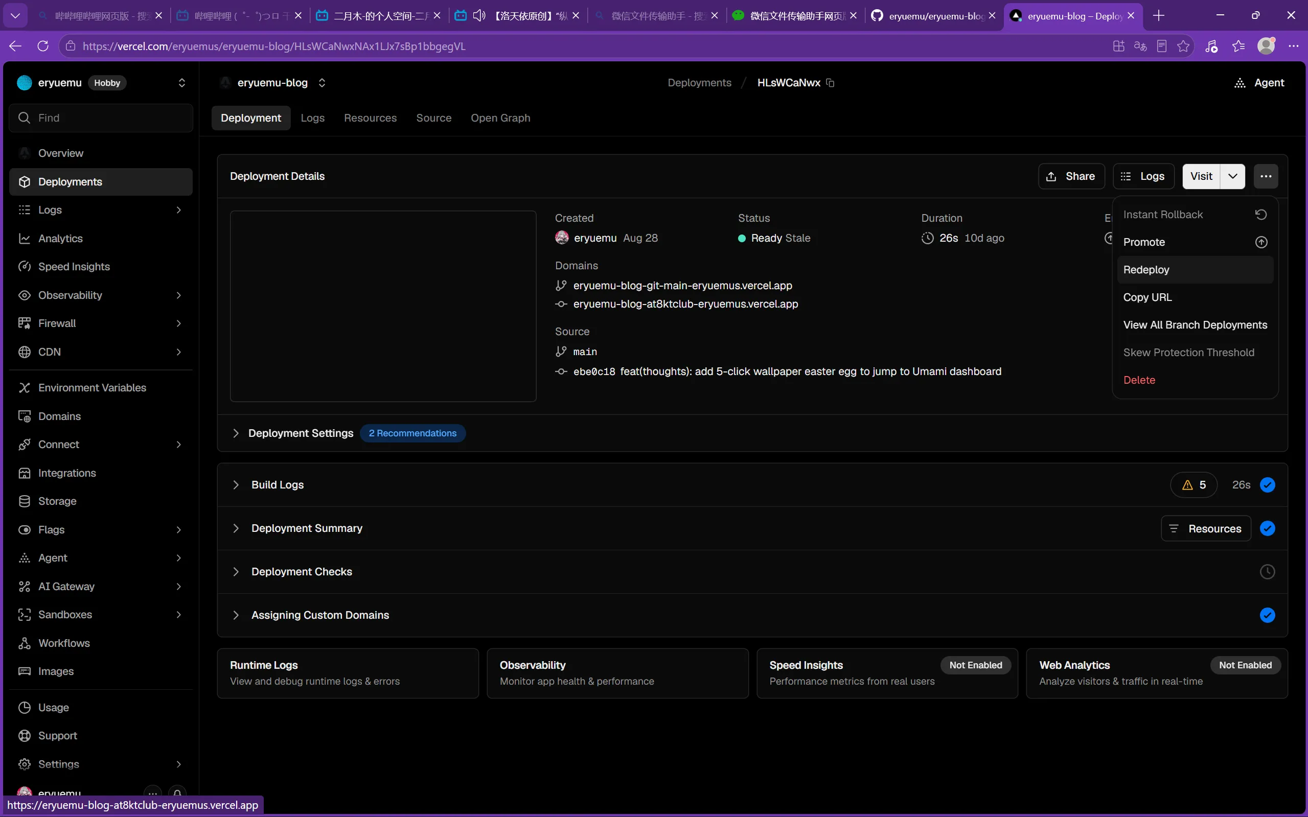Click the Share button

[1071, 176]
